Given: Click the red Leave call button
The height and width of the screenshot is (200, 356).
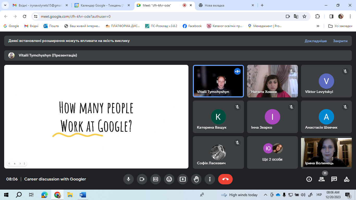Looking at the screenshot, I should (225, 179).
